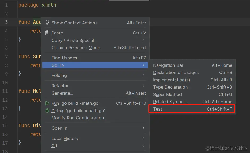Select Find Usages from context menu
The width and height of the screenshot is (250, 153).
(64, 58)
